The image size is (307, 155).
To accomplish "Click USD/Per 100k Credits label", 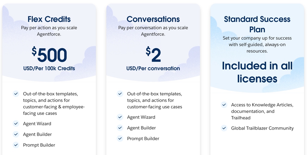I will (49, 68).
